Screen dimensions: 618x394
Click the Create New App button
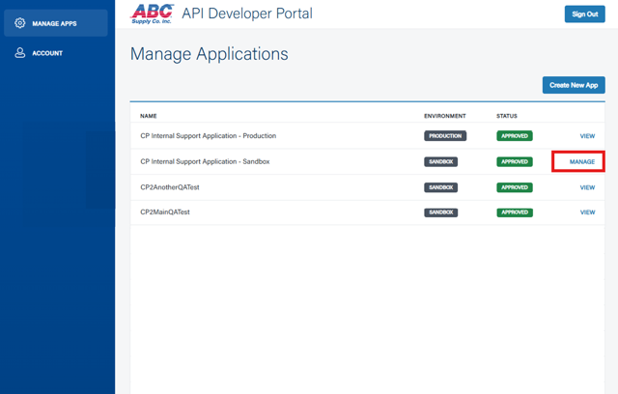(x=574, y=85)
